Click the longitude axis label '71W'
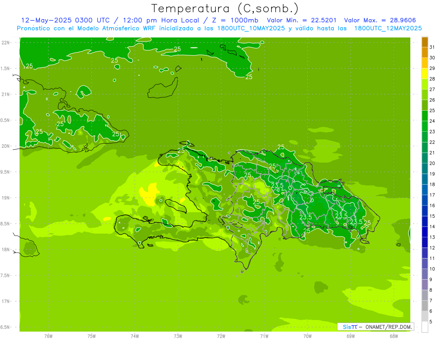 pyautogui.click(x=264, y=336)
